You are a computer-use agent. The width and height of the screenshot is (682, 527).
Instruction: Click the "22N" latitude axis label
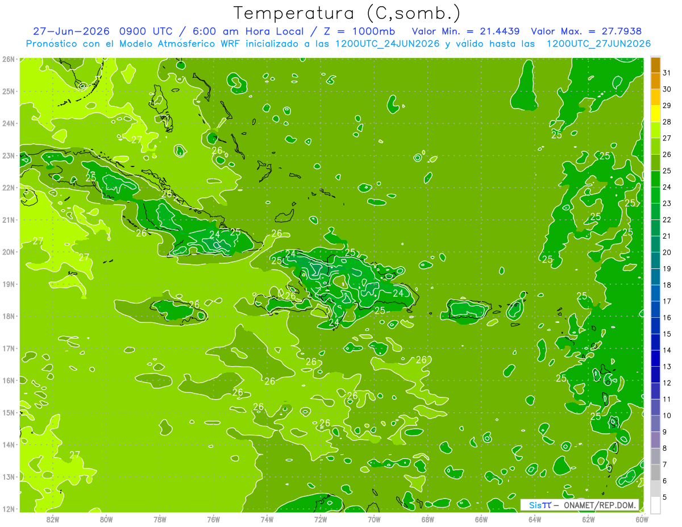(9, 188)
